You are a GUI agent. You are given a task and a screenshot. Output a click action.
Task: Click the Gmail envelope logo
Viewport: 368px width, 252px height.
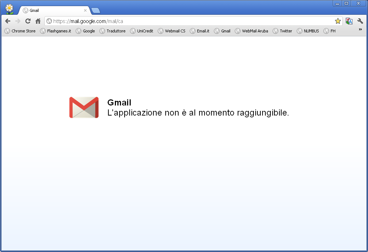[84, 108]
